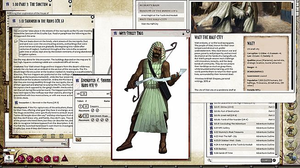Click the add-to-tracker icon in Encounter window
The height and width of the screenshot is (168, 300).
coord(78,139)
